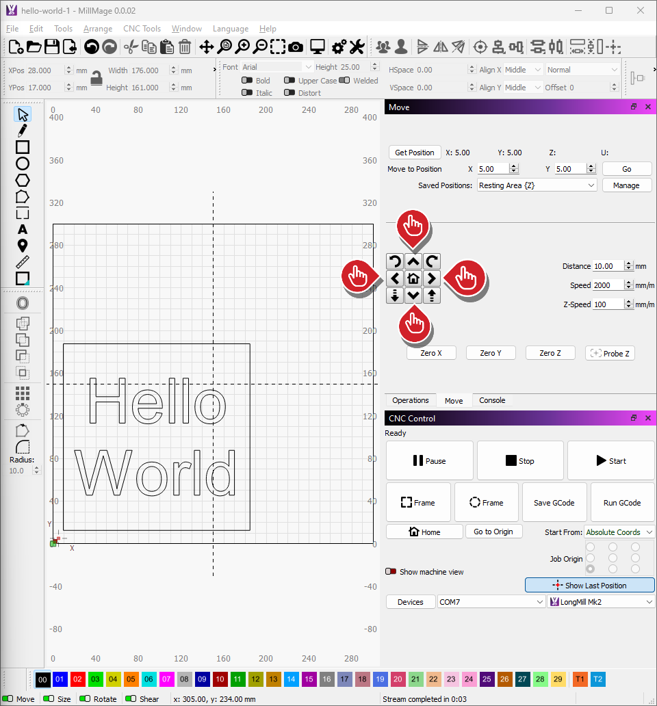This screenshot has width=657, height=706.
Task: Select the red layer 02 color swatch
Action: (78, 679)
